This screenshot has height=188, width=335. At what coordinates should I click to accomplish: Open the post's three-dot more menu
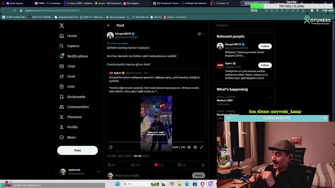click(204, 34)
